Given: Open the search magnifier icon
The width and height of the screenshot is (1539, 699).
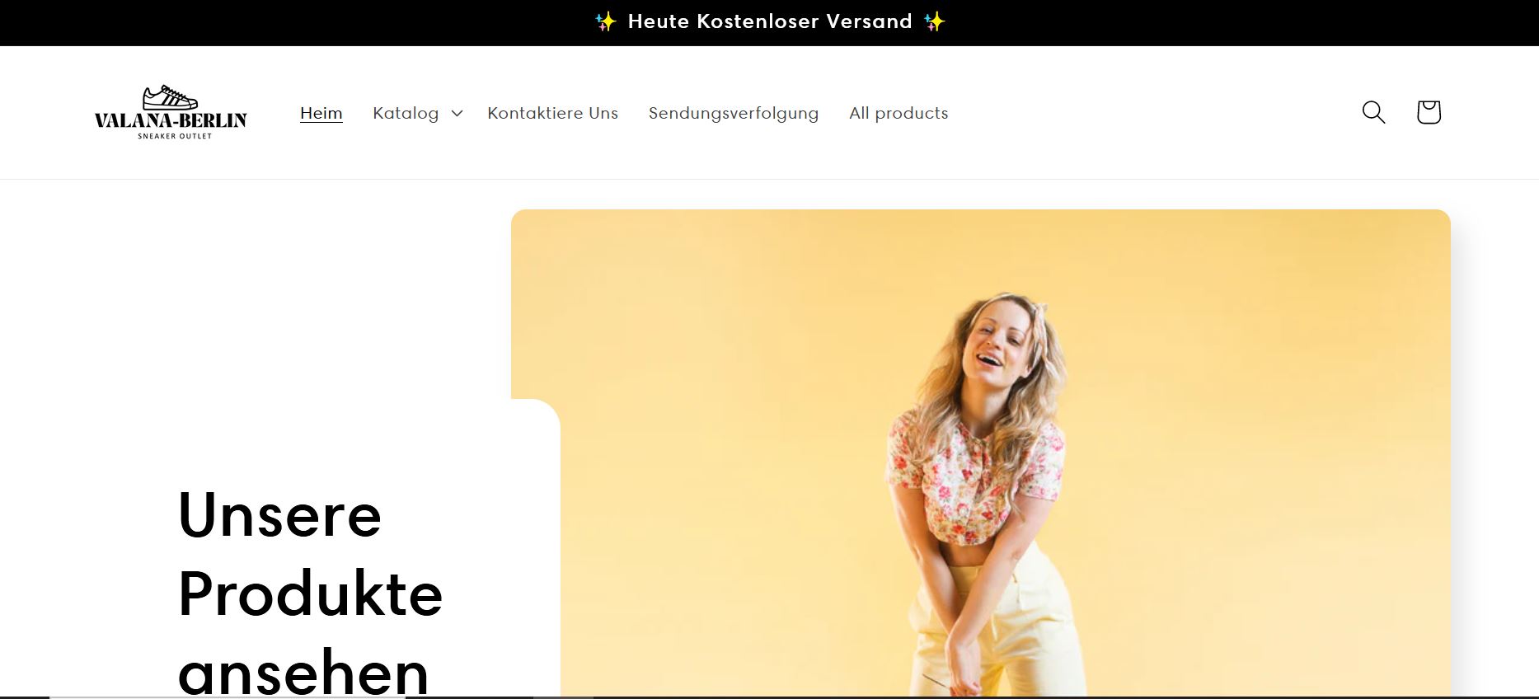Looking at the screenshot, I should click(1373, 112).
